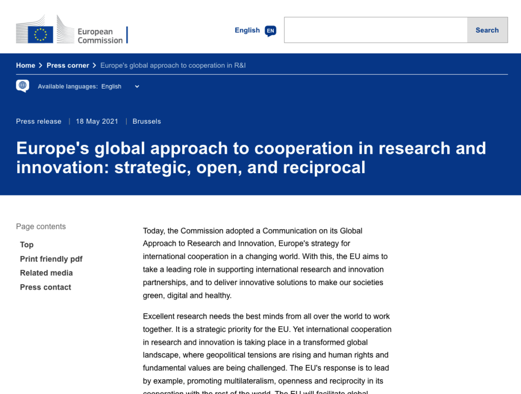The image size is (521, 394).
Task: Click the globe speech bubble languages icon
Action: click(x=22, y=86)
